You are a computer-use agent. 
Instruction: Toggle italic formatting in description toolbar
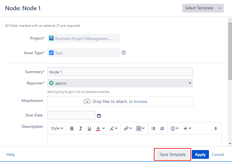(x=81, y=128)
